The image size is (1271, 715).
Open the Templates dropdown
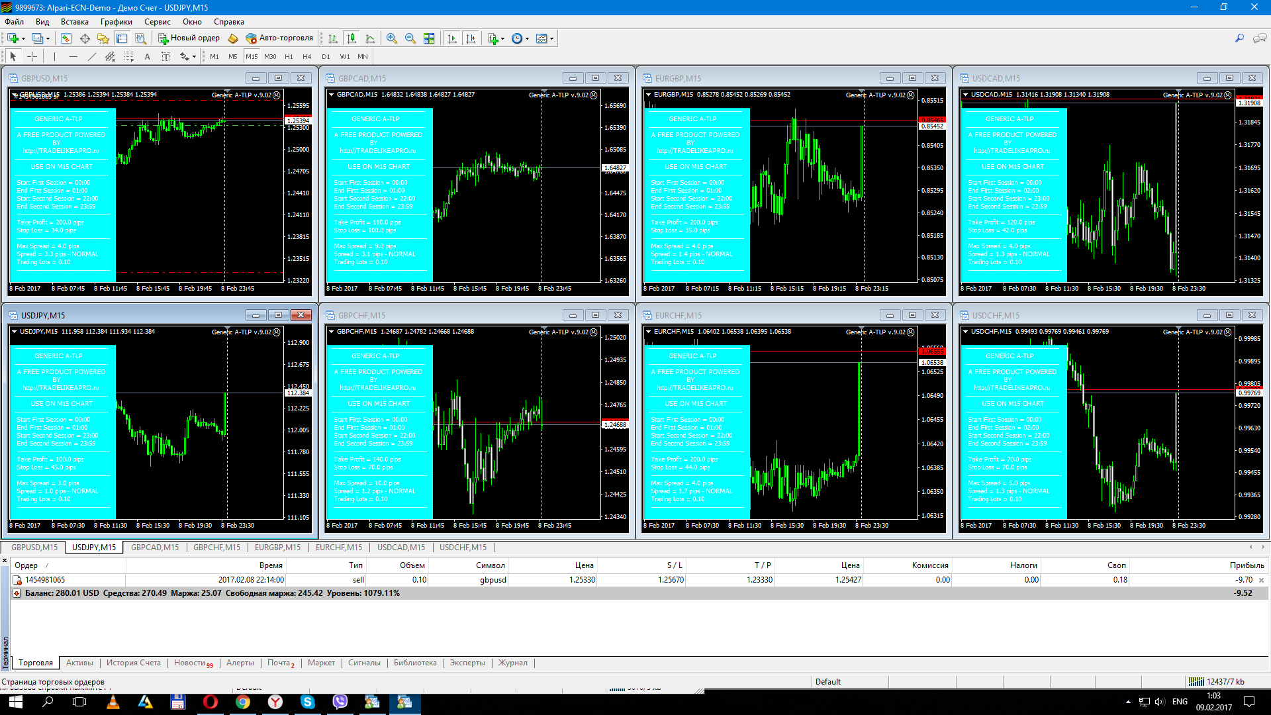545,38
